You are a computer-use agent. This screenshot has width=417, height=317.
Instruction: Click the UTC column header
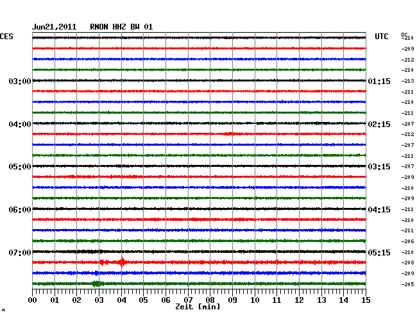(x=381, y=37)
